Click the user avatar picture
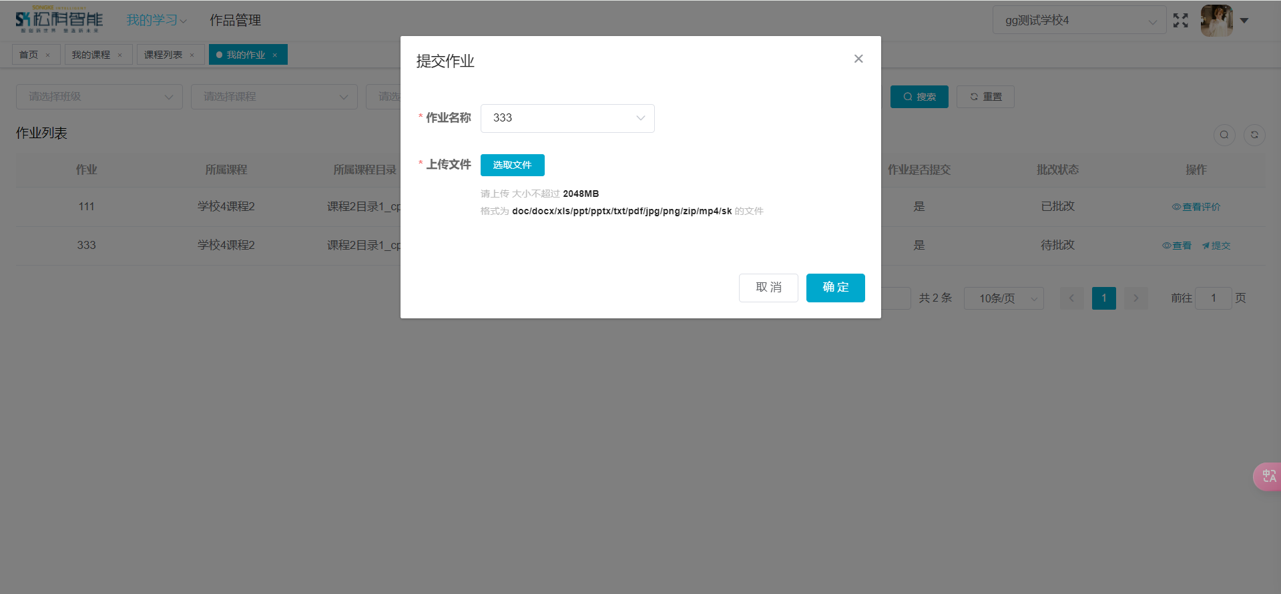The image size is (1281, 594). pyautogui.click(x=1216, y=21)
